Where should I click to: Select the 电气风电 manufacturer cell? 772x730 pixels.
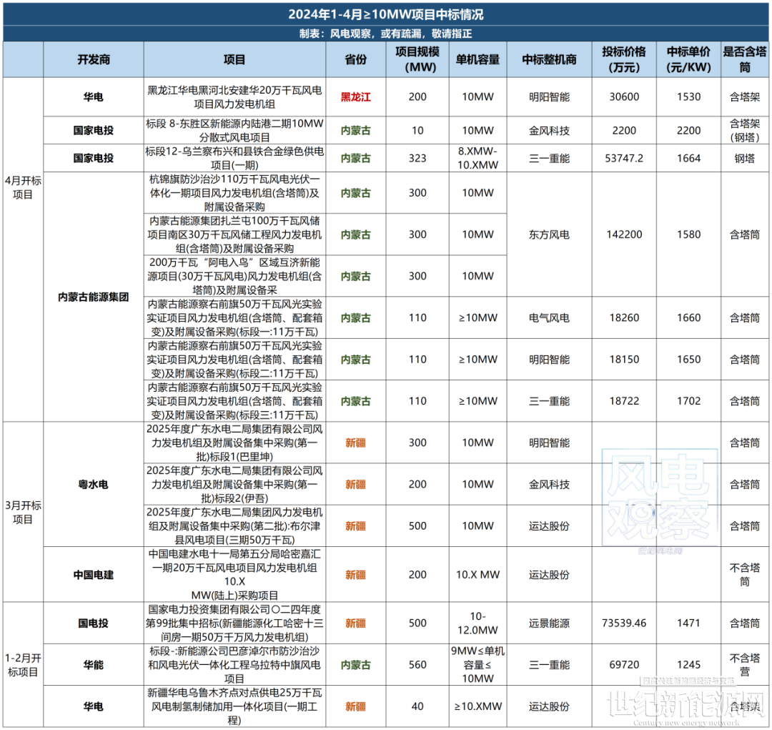[x=549, y=317]
